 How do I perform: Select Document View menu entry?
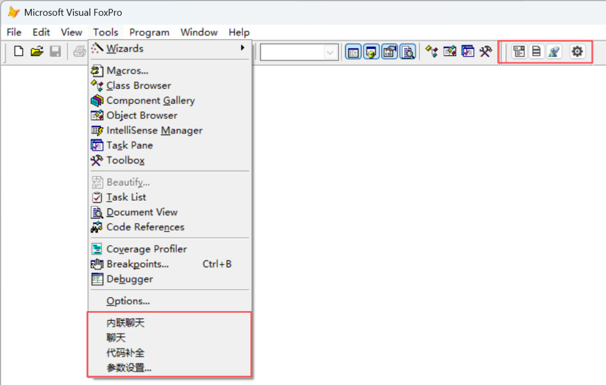click(170, 212)
